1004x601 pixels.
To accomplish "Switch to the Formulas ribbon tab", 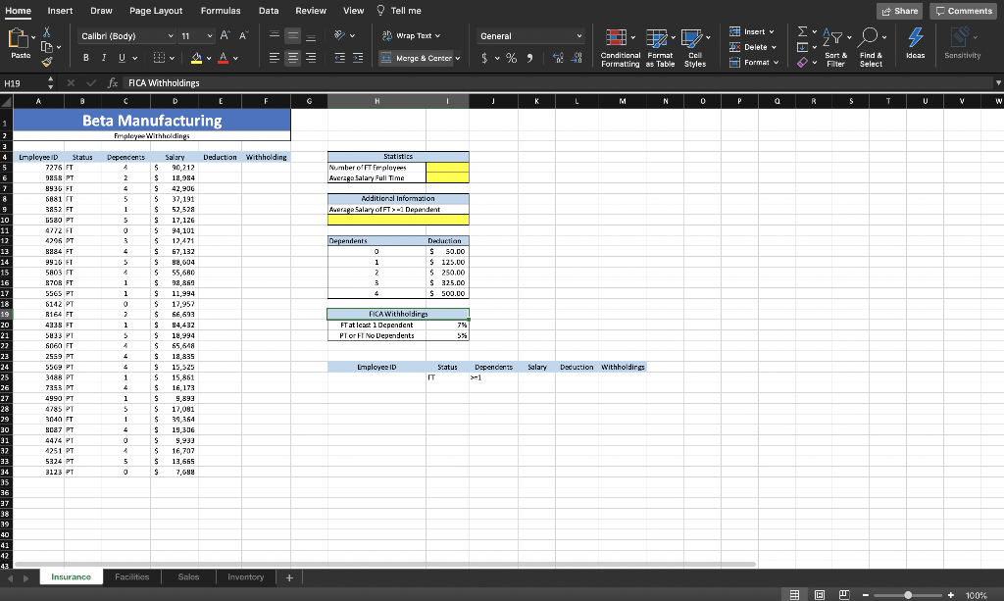I will 221,11.
